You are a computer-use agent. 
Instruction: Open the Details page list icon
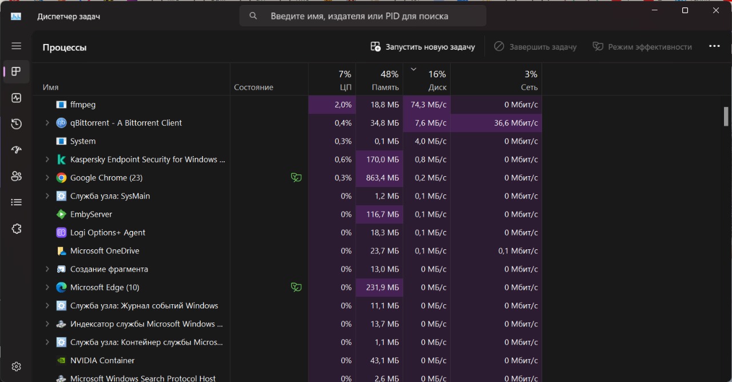point(16,202)
